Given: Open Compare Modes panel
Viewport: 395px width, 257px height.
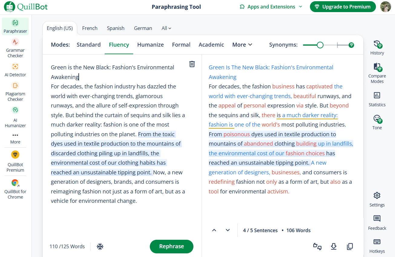Looking at the screenshot, I should pyautogui.click(x=377, y=73).
